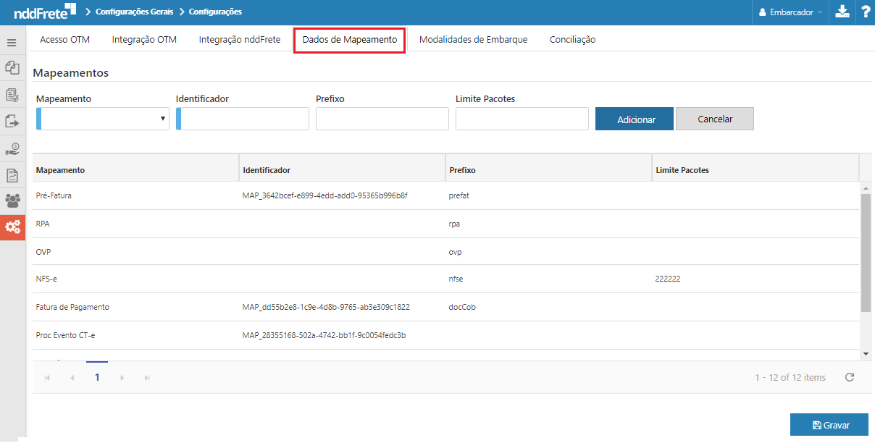
Task: Open the hamburger menu in the sidebar
Action: (x=12, y=43)
